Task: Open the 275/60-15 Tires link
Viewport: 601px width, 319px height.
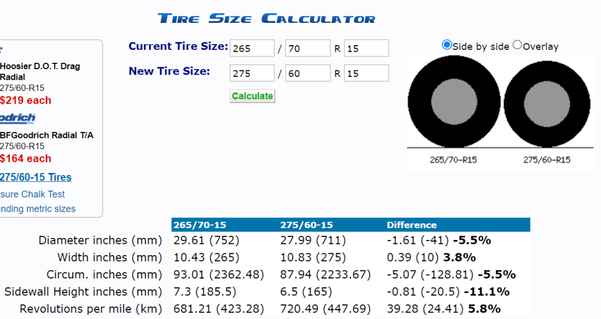Action: point(36,177)
